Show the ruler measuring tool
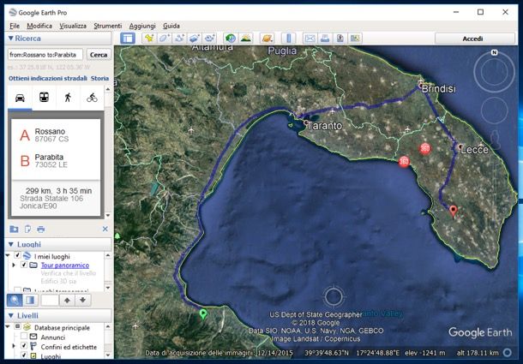The height and width of the screenshot is (364, 523). pos(289,39)
